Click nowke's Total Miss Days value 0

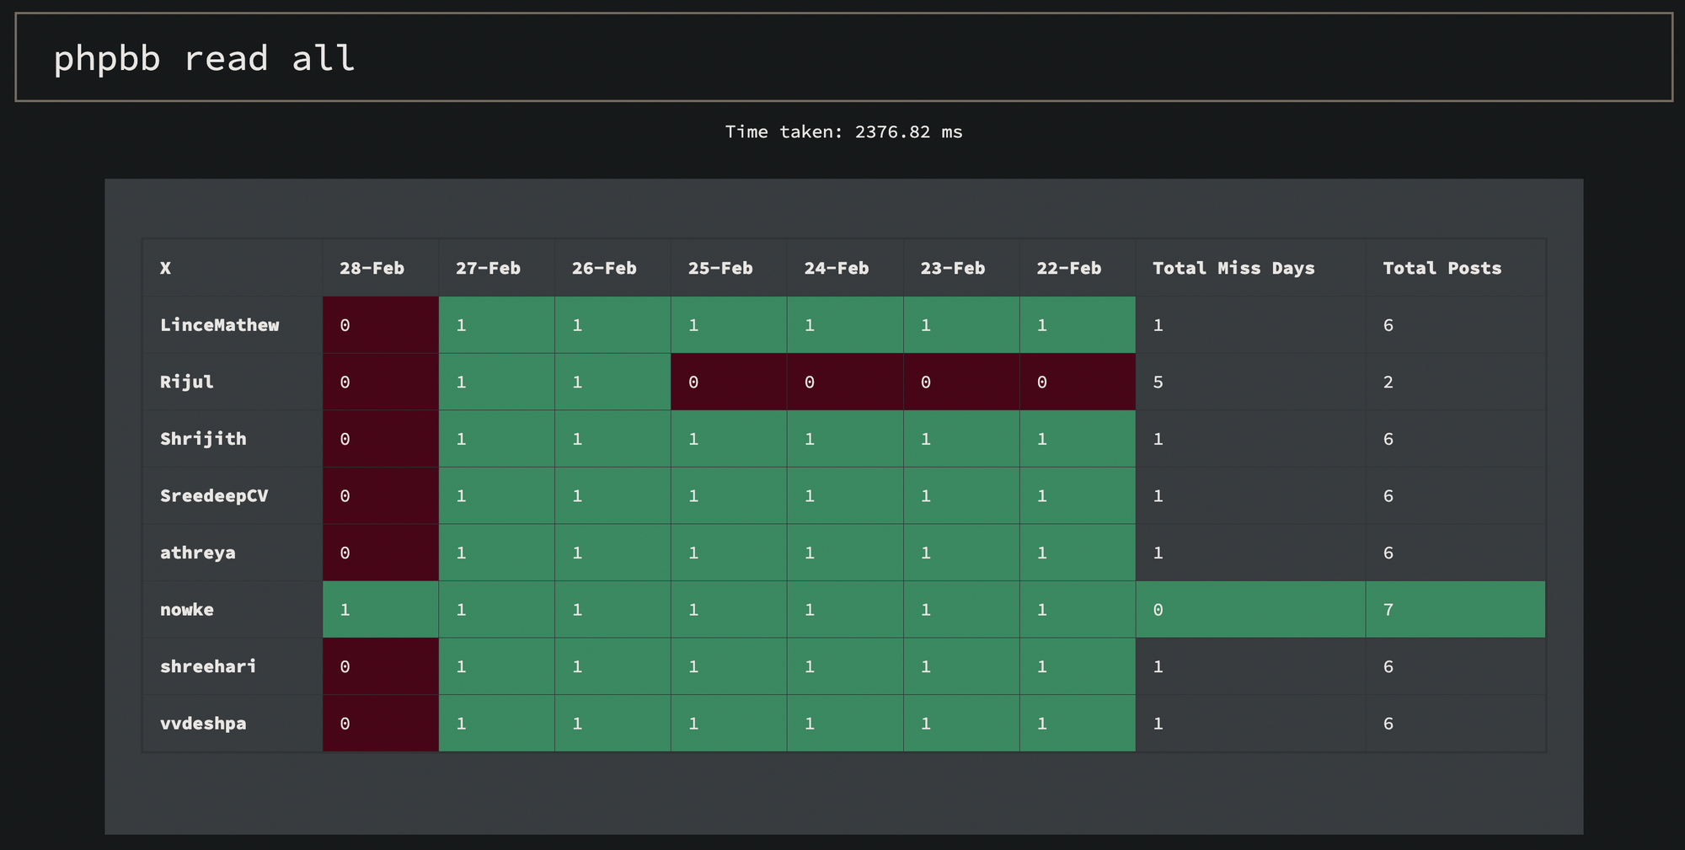[x=1251, y=610]
